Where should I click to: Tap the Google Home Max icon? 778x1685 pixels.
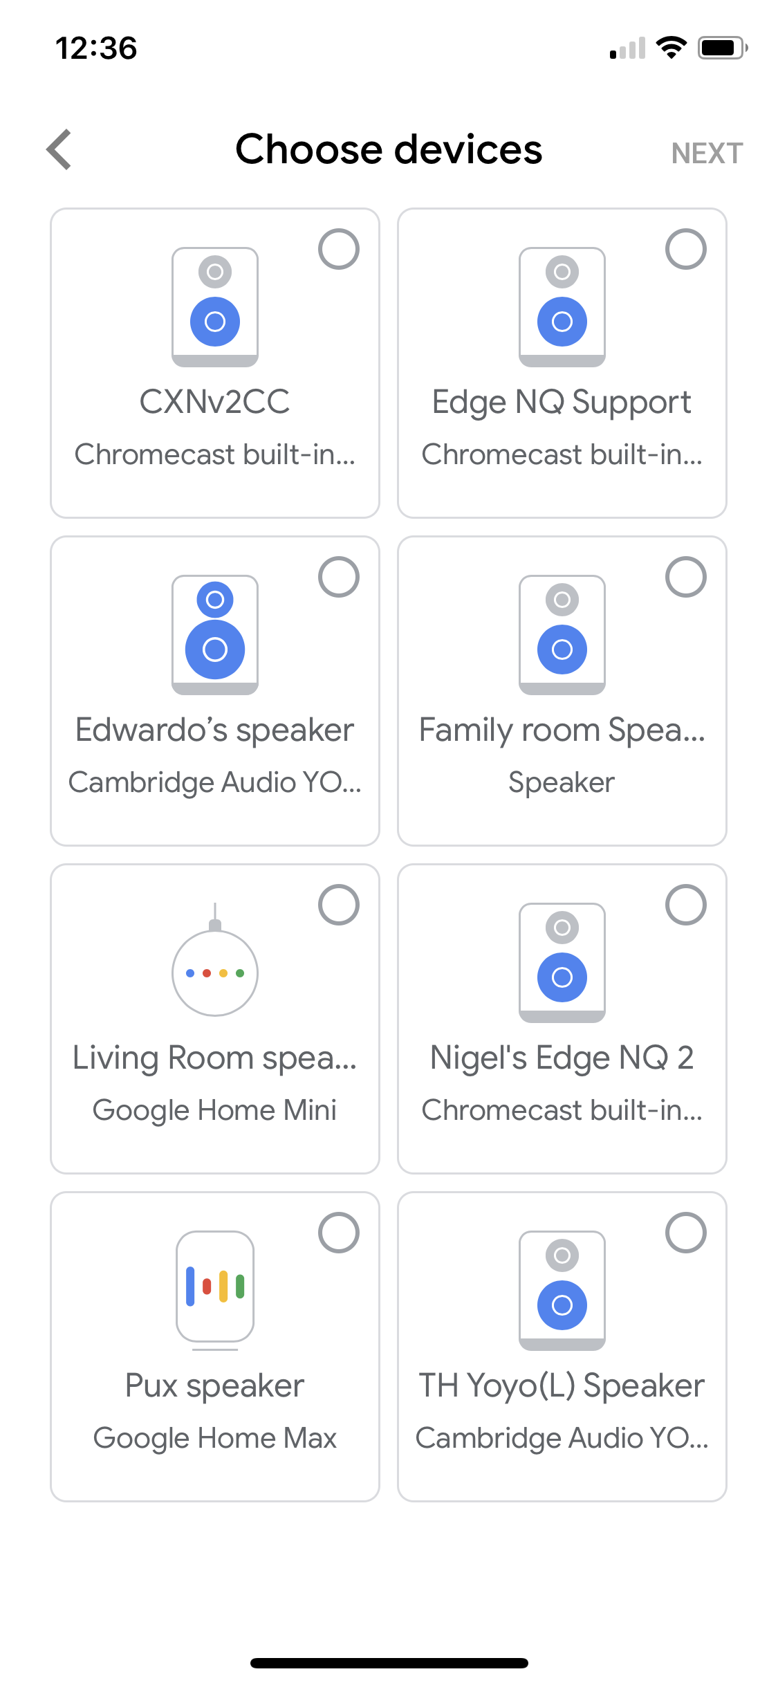click(215, 1289)
